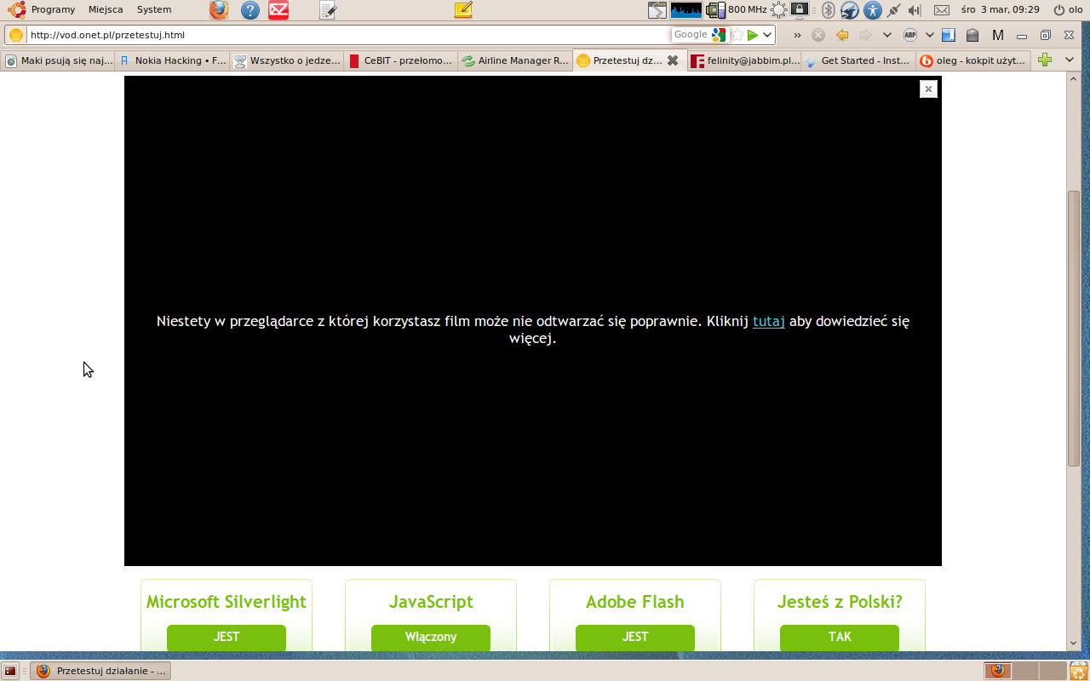The width and height of the screenshot is (1090, 681).
Task: Open the Gmail M toolbar icon
Action: [998, 35]
